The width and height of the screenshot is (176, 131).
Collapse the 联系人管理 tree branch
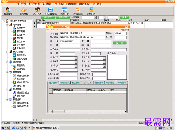[7, 52]
